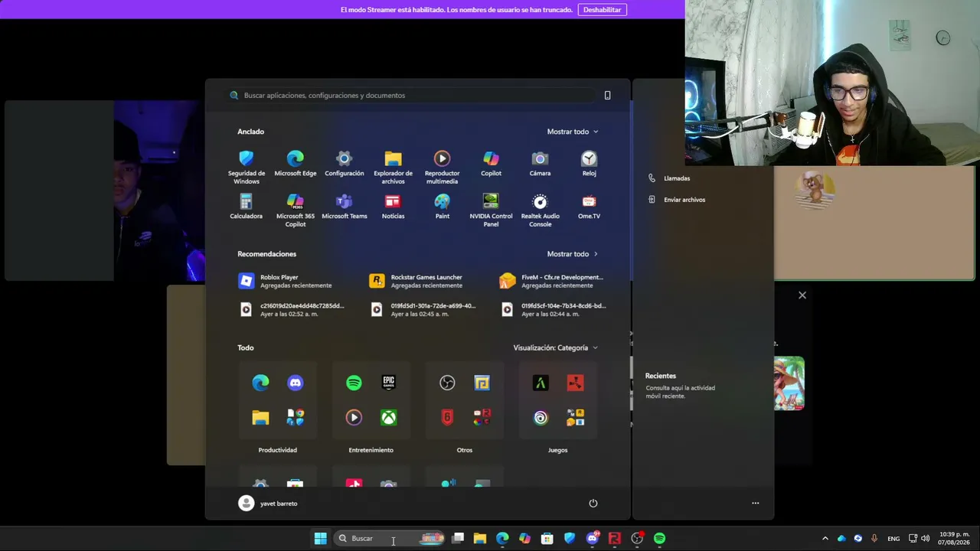Expand Mostrar todo for Anclado apps
The height and width of the screenshot is (551, 980).
pos(573,132)
